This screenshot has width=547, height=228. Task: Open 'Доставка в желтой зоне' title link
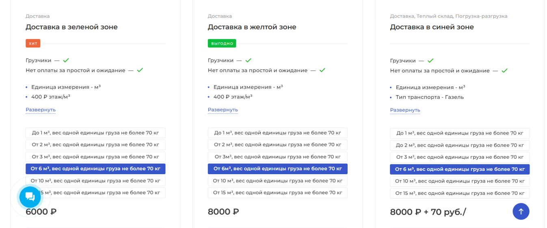click(x=252, y=27)
